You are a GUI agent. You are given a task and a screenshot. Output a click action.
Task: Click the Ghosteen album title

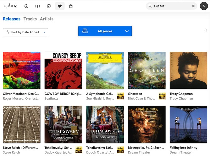click(x=135, y=94)
